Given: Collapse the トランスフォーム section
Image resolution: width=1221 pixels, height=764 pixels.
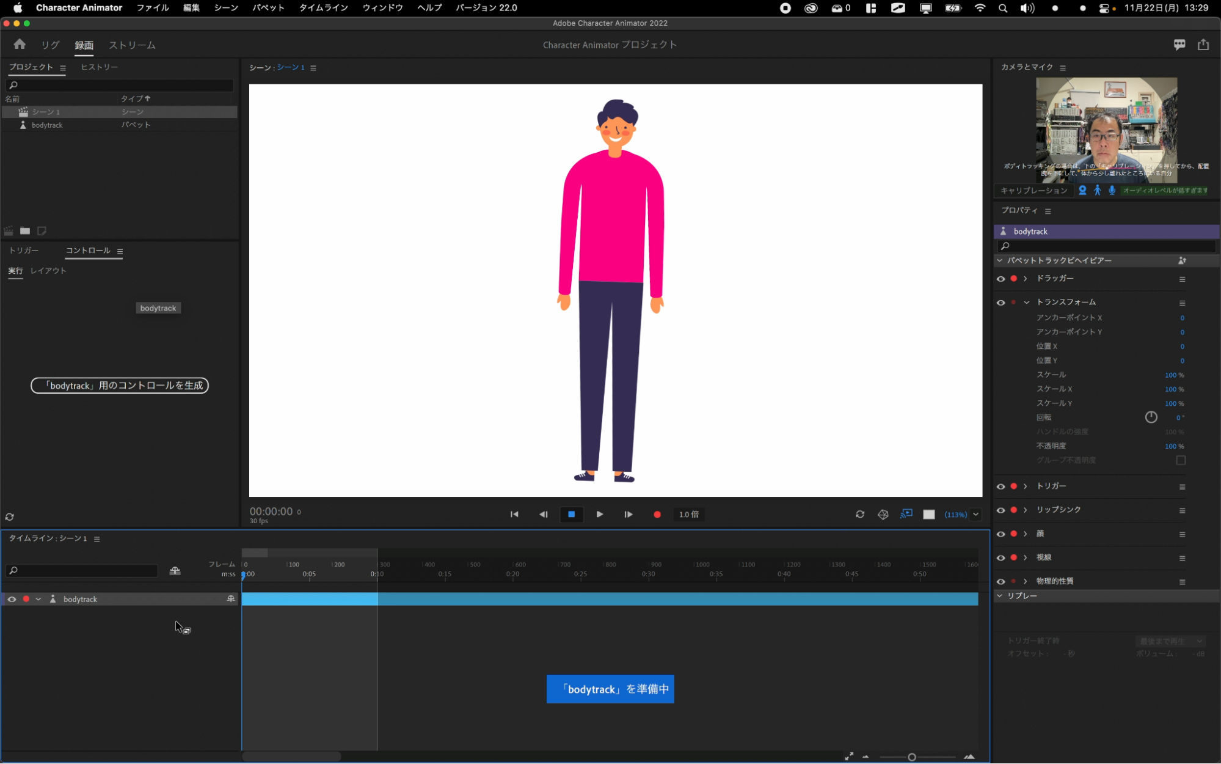Looking at the screenshot, I should coord(1026,303).
